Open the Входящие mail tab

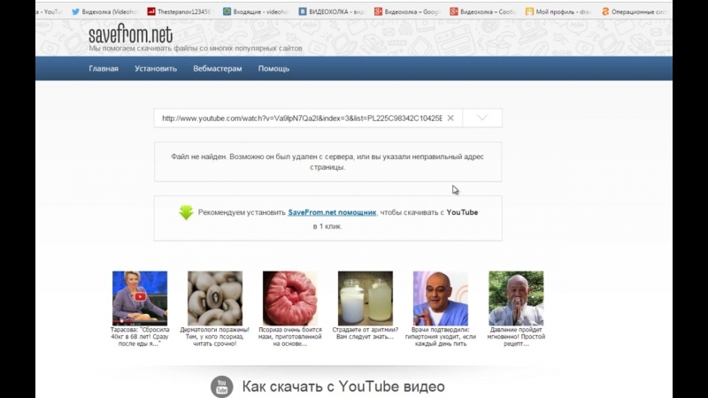click(256, 11)
